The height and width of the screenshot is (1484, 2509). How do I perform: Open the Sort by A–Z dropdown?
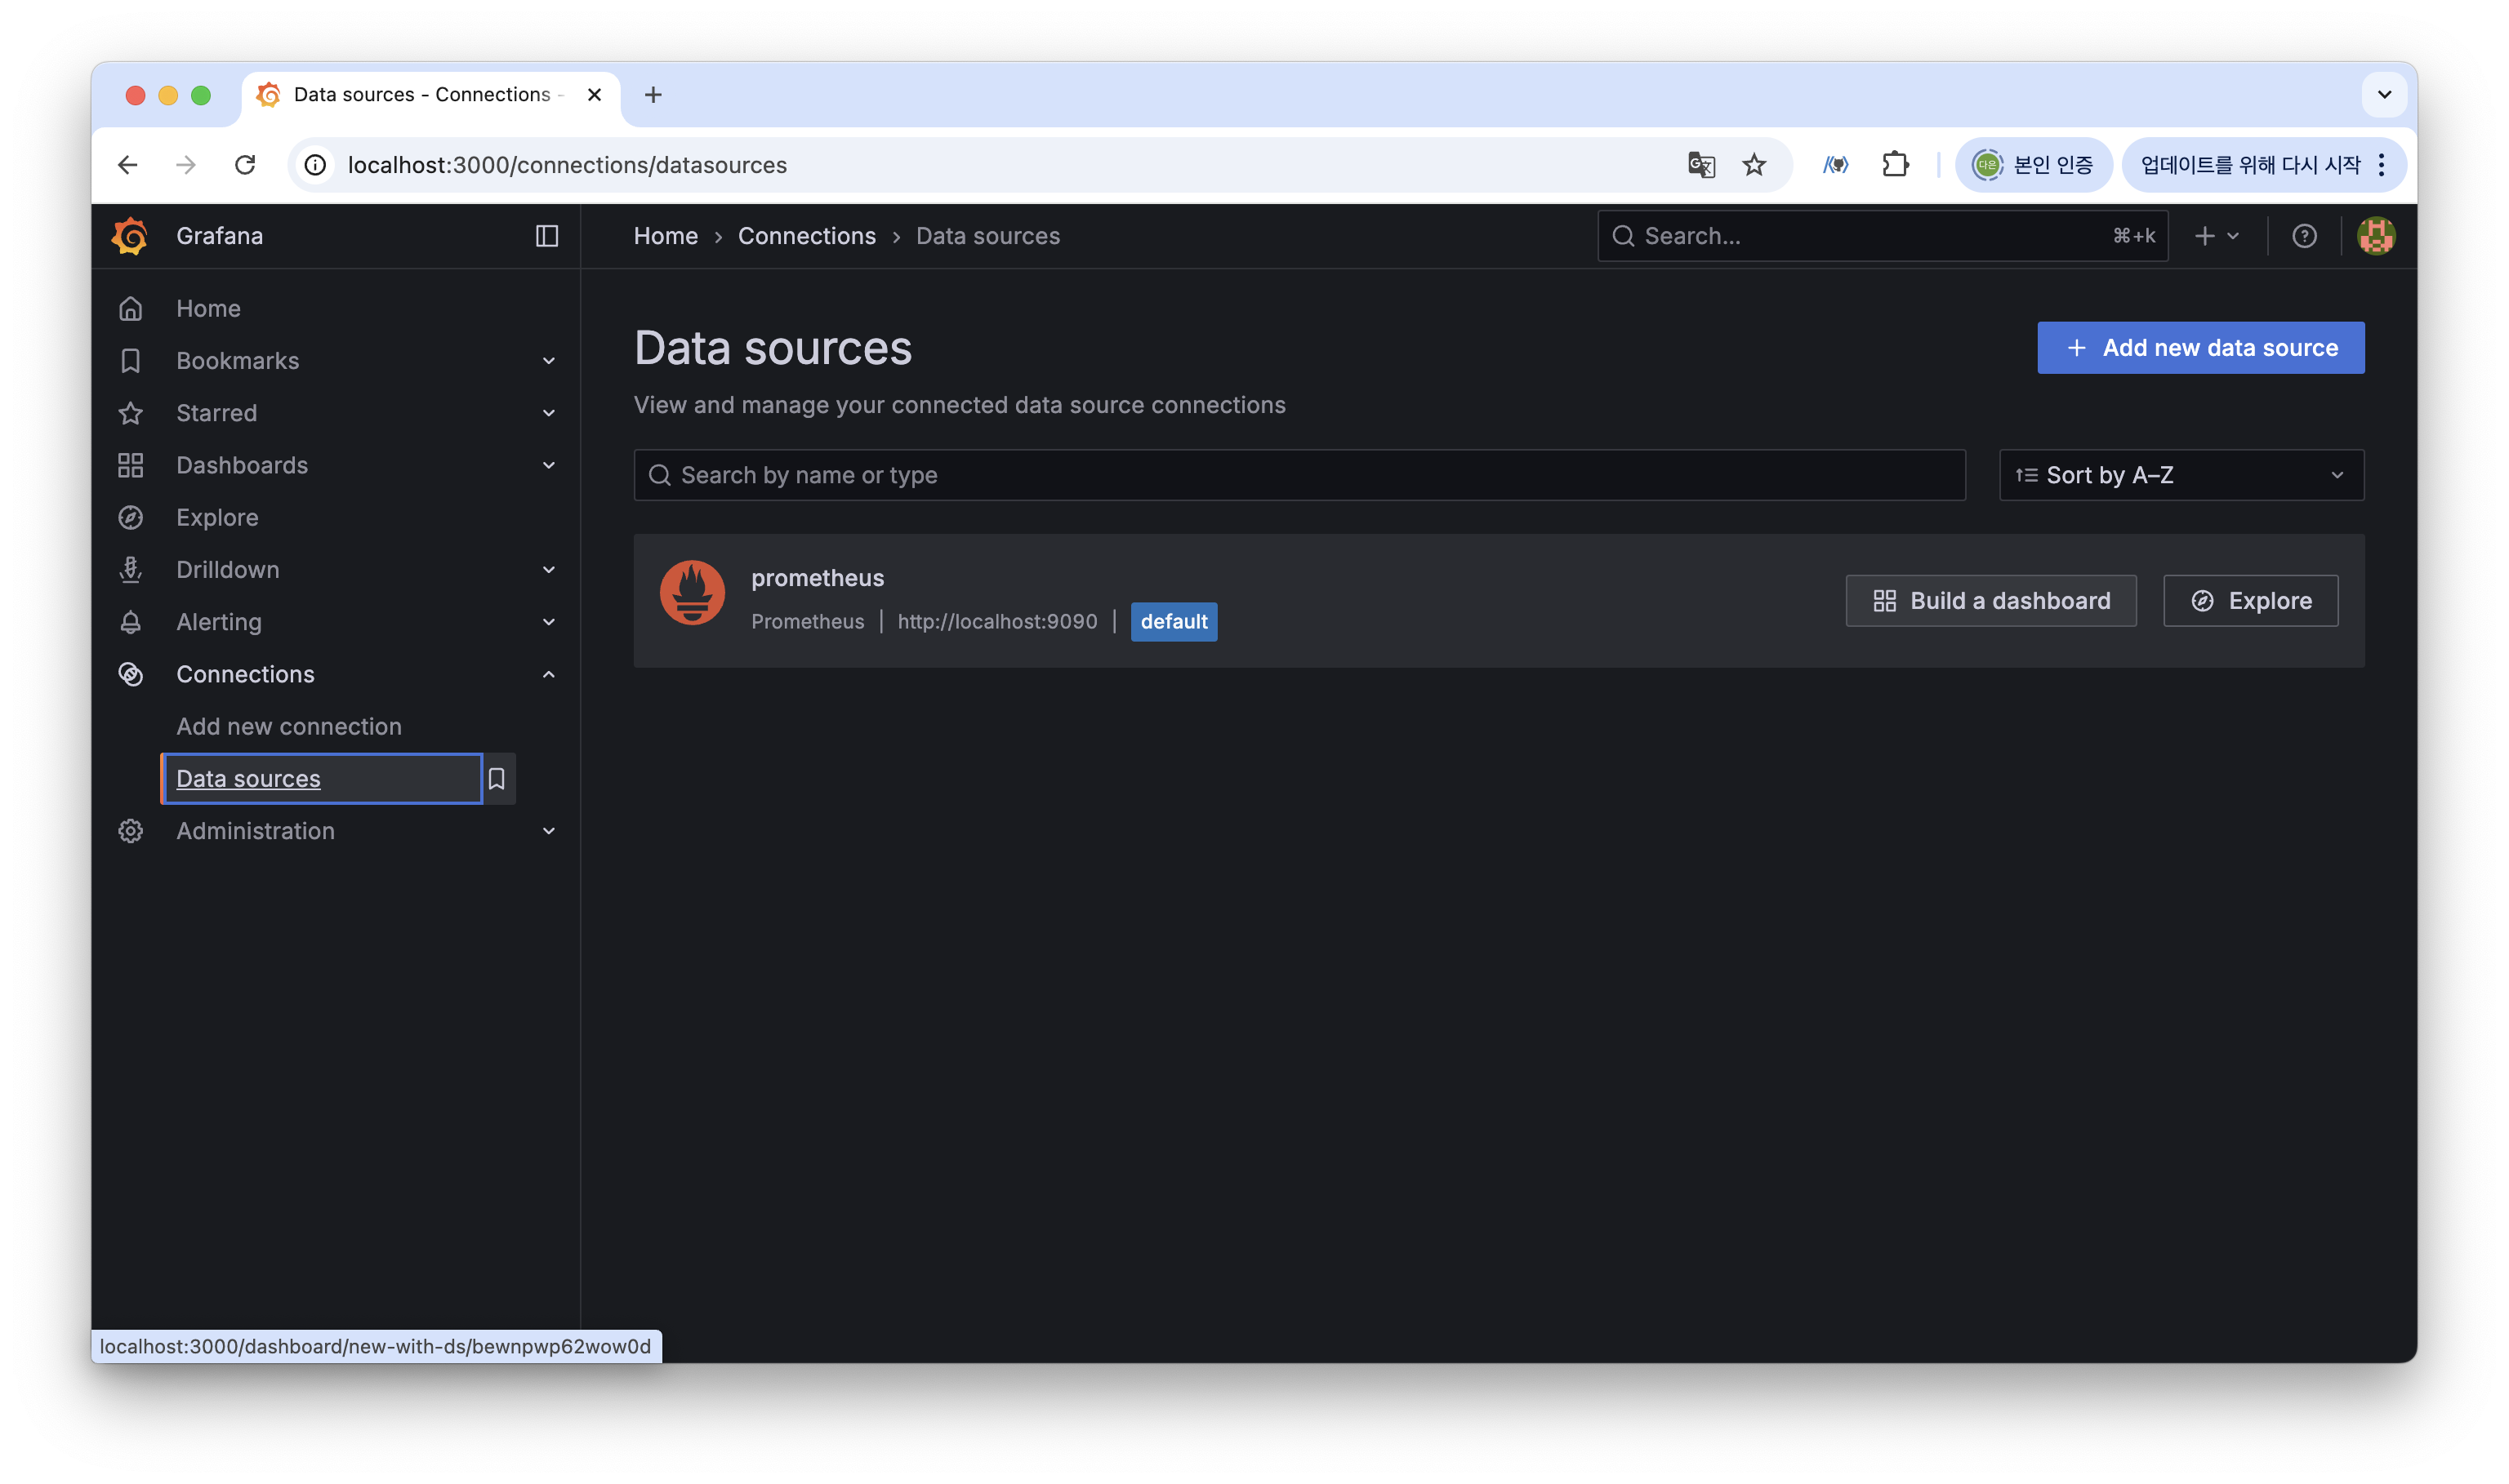2181,475
